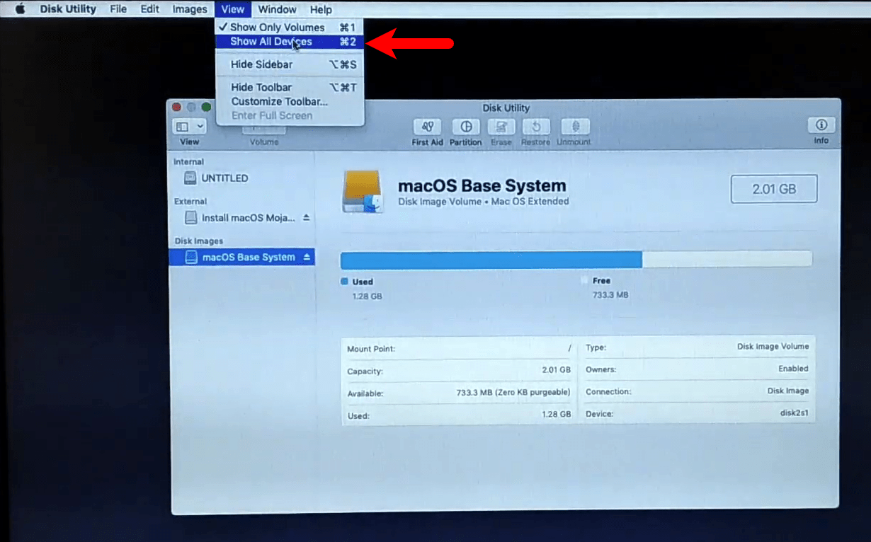This screenshot has height=542, width=871.
Task: Click the Disk Utility window title
Action: (506, 108)
